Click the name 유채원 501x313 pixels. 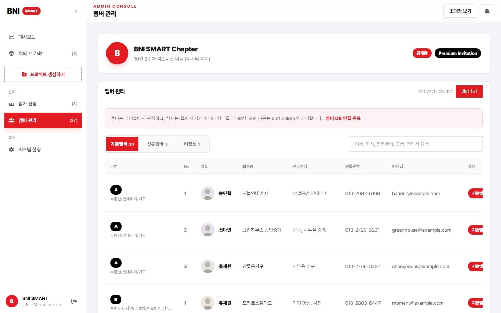coord(225,303)
